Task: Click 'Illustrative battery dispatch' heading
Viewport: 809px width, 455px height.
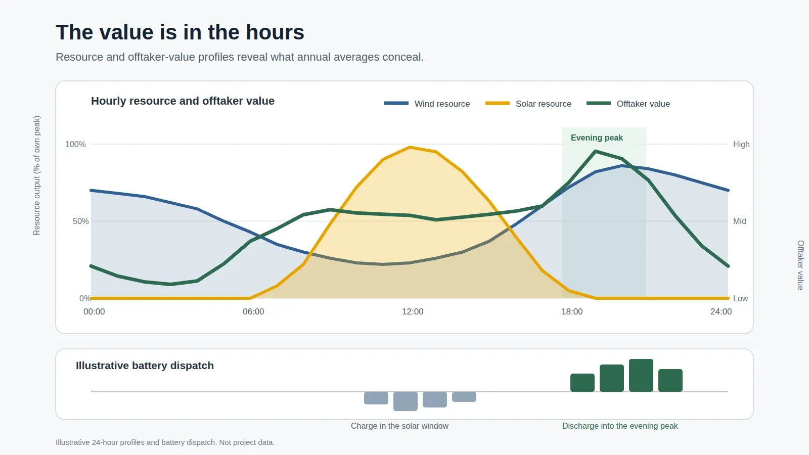Action: [145, 366]
